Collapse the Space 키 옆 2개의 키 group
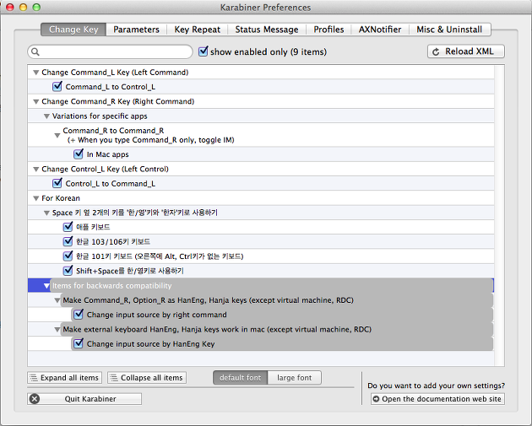The image size is (532, 426). click(x=46, y=213)
